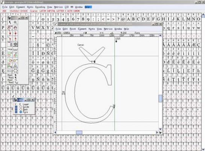Viewport: 205px width, 151px height.
Task: Click the horizontal scrollbar right arrow
Action: click(157, 133)
